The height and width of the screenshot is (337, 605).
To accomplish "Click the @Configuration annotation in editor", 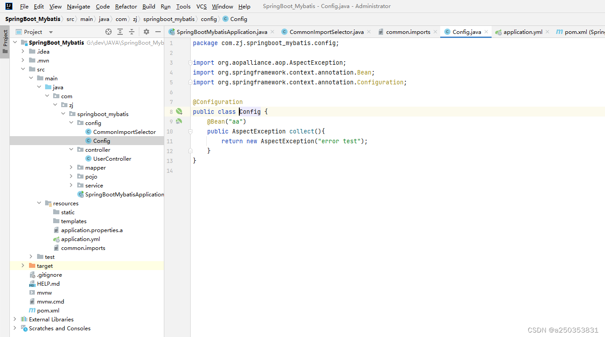I will pyautogui.click(x=218, y=102).
